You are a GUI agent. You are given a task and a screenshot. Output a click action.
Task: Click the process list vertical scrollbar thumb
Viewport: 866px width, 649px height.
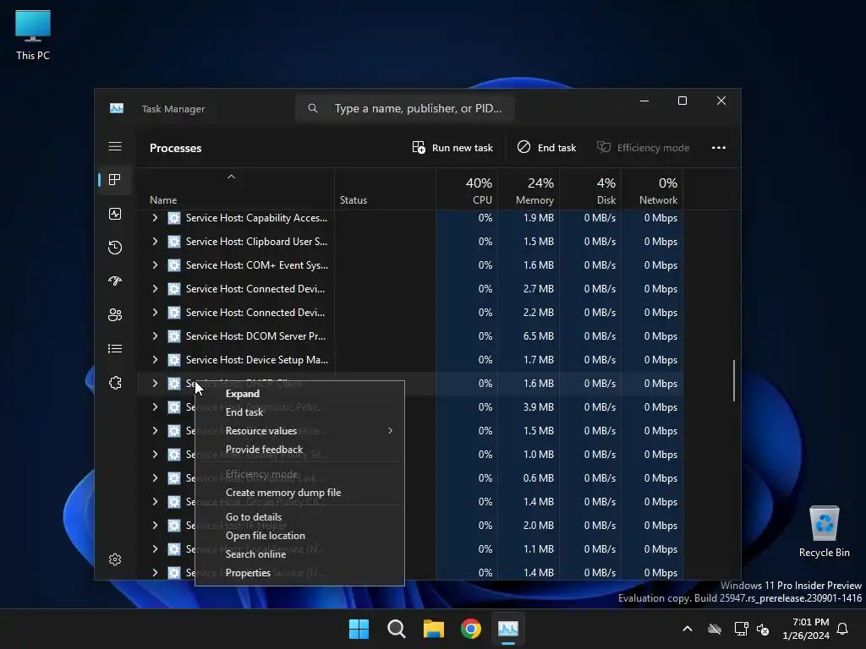(x=734, y=381)
